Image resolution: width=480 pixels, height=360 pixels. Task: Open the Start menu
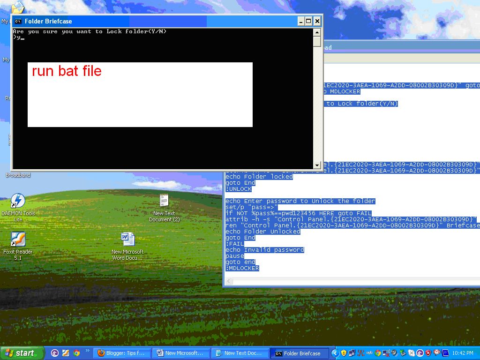pyautogui.click(x=22, y=353)
